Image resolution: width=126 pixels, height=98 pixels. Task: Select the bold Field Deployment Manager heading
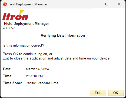[26, 24]
